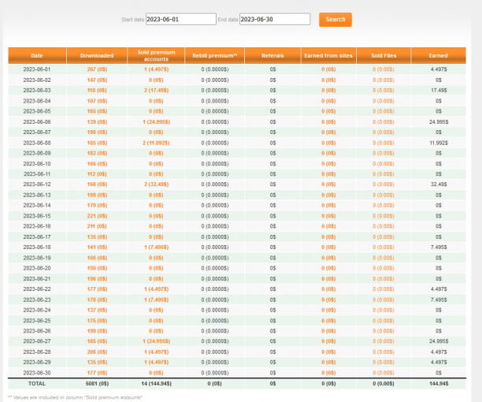This screenshot has width=482, height=402.
Task: Click the total Earned value 144.94$
Action: (439, 384)
